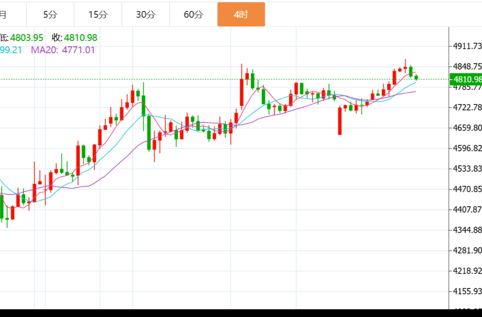
Task: Click the 4596.82 price axis label
Action: click(467, 148)
